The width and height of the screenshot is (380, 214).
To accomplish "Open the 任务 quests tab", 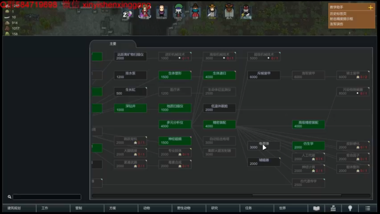I will coord(256,208).
